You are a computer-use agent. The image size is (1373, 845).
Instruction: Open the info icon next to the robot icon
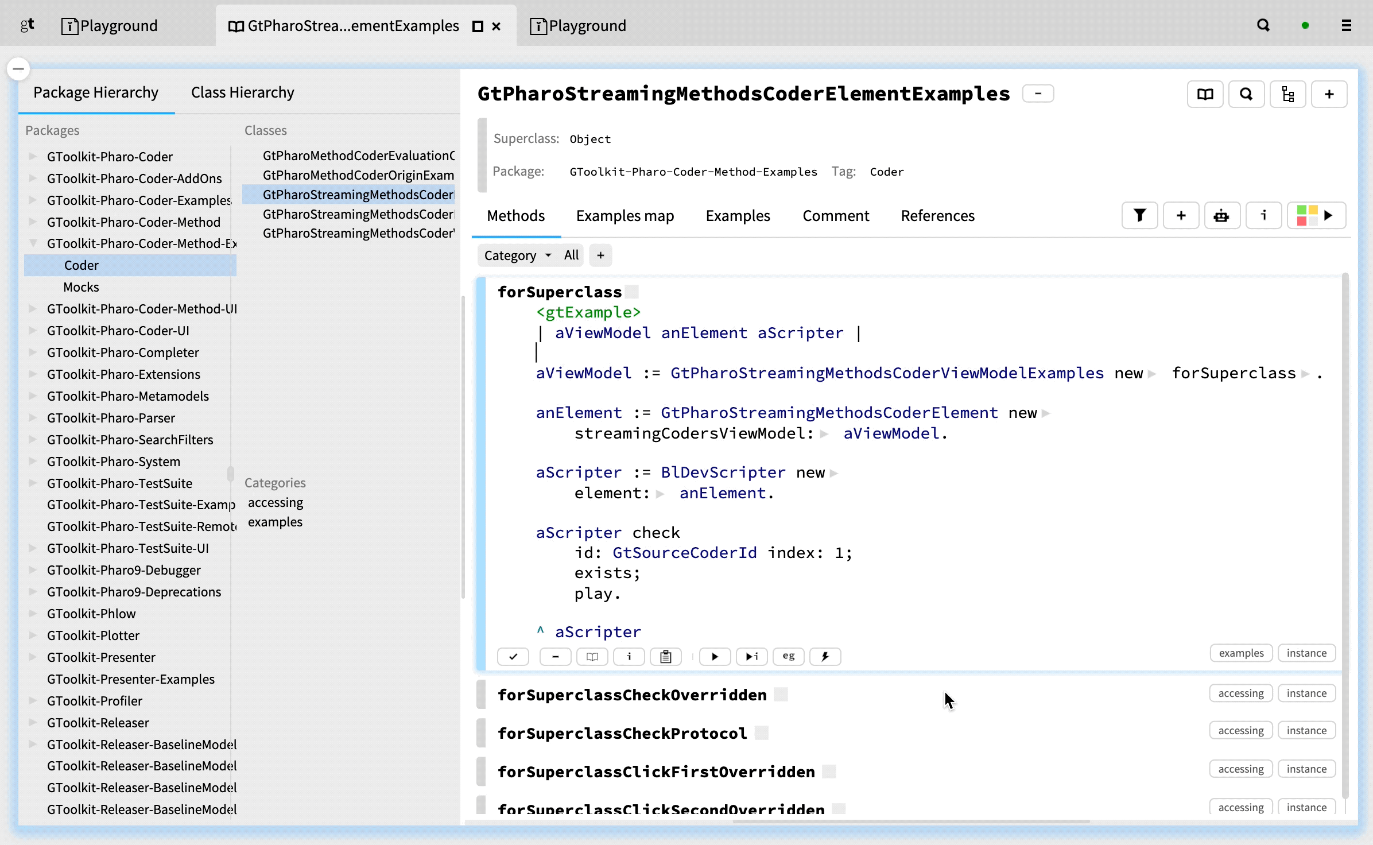[x=1264, y=215]
